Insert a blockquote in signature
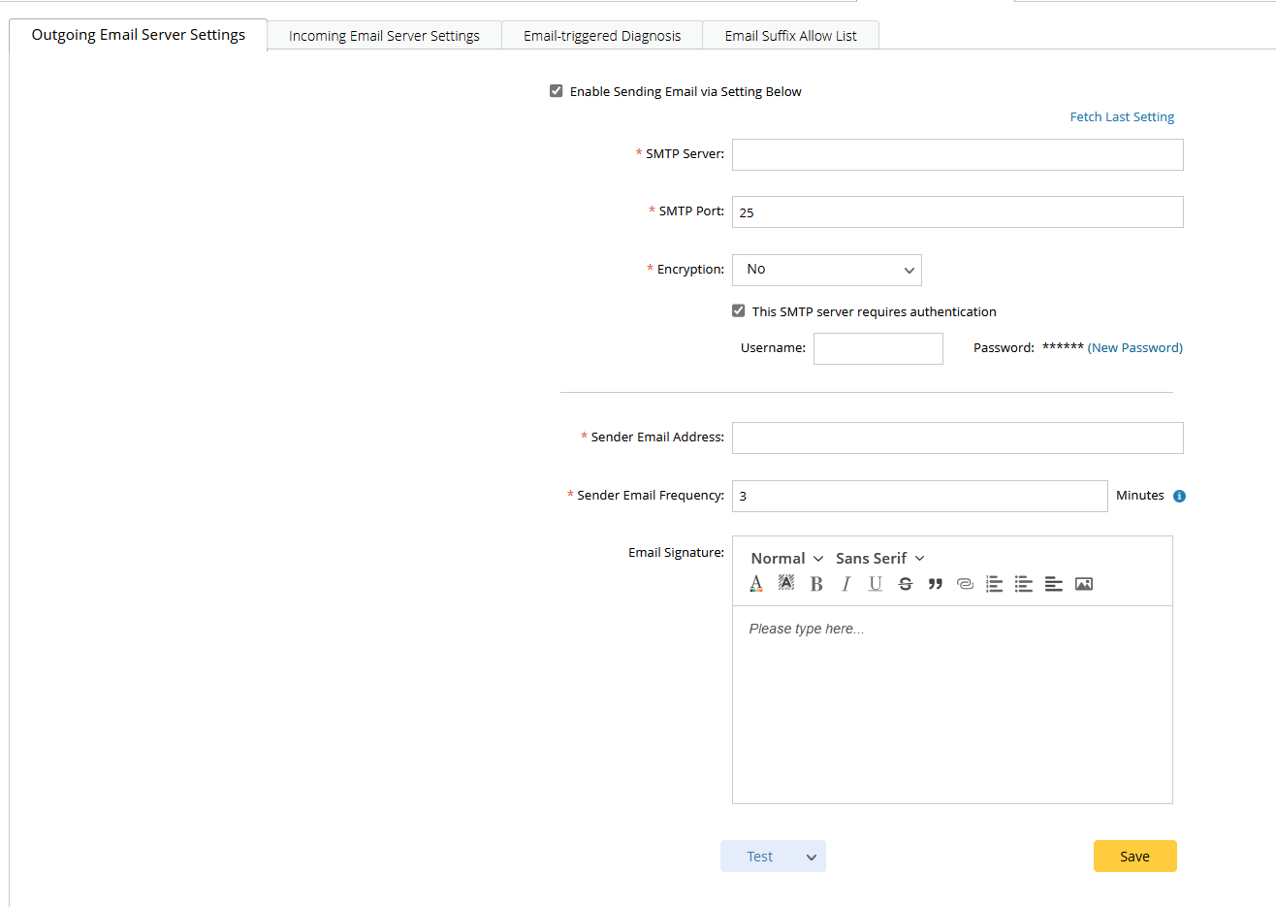 935,584
